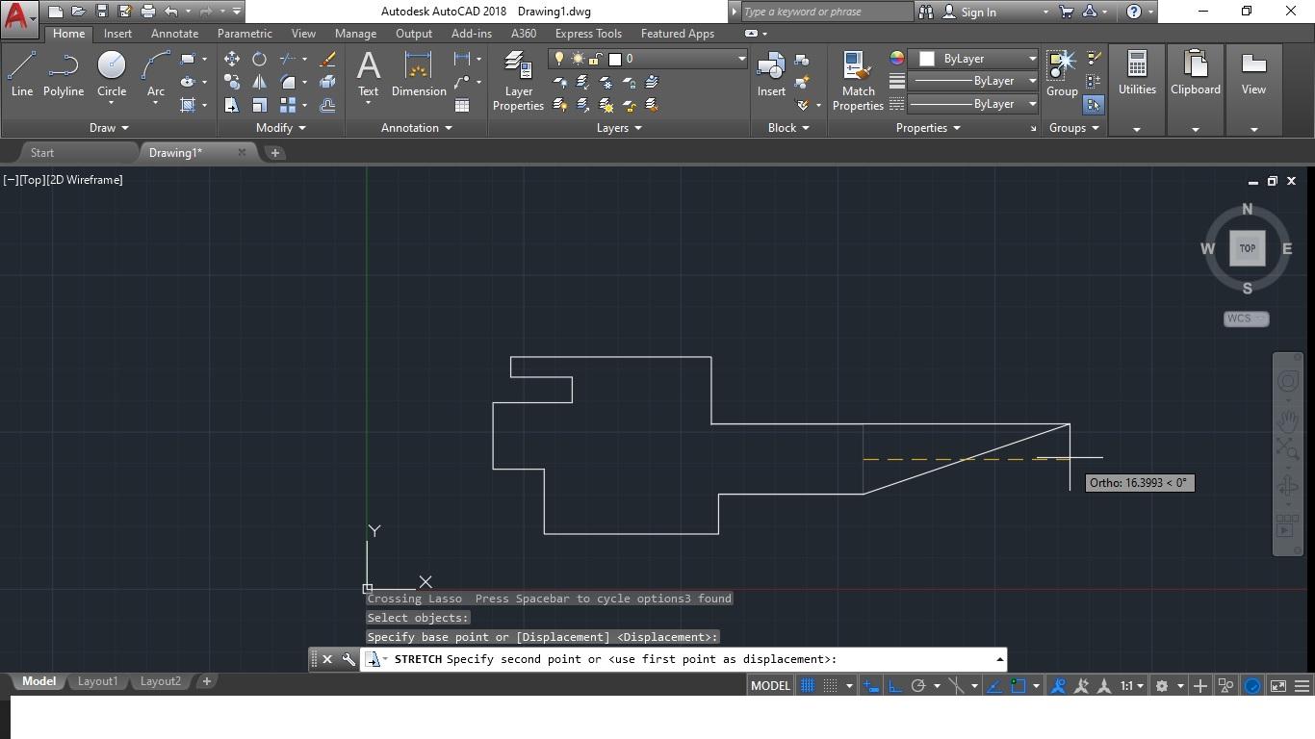The height and width of the screenshot is (739, 1315).
Task: Click the Table icon in Annotation
Action: point(462,105)
